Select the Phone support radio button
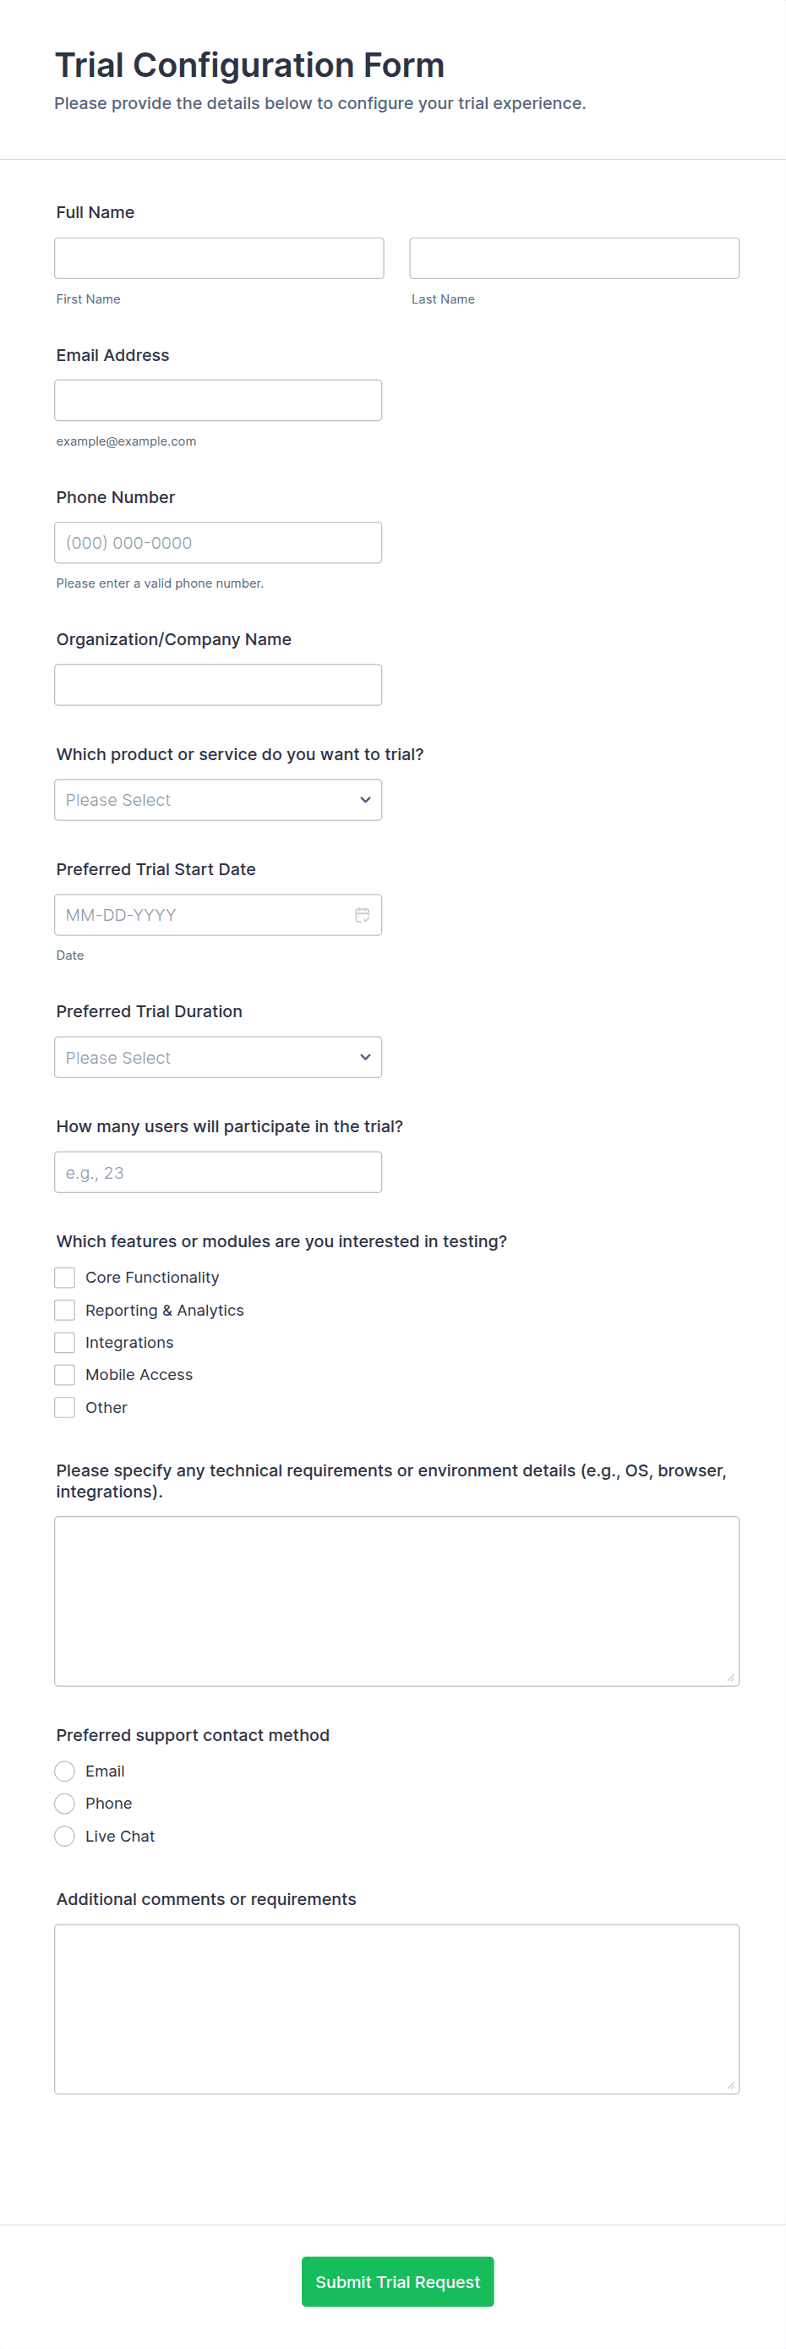 [x=65, y=1803]
